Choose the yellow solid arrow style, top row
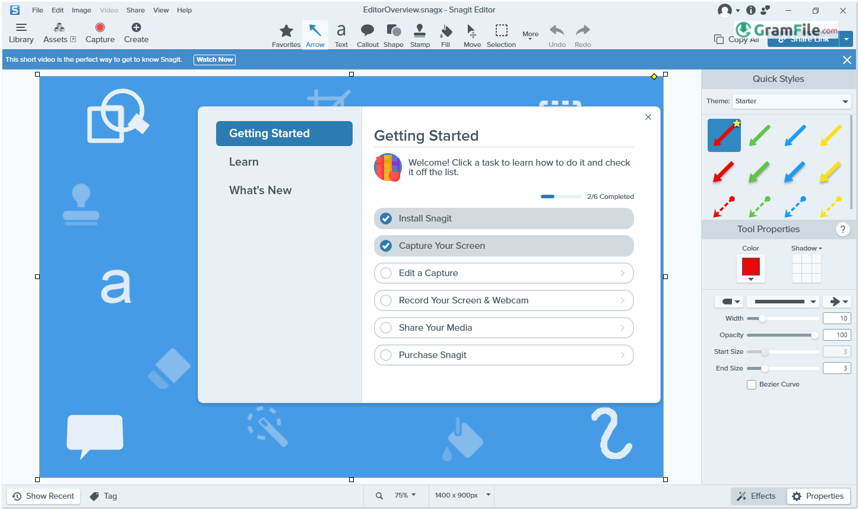 click(831, 135)
